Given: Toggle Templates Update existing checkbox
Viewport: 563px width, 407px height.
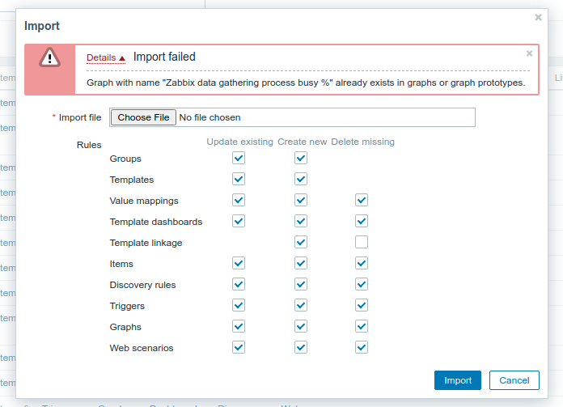Looking at the screenshot, I should click(x=239, y=179).
